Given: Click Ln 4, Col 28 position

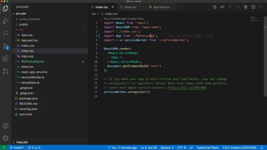Looking at the screenshot, I should coord(149,147).
